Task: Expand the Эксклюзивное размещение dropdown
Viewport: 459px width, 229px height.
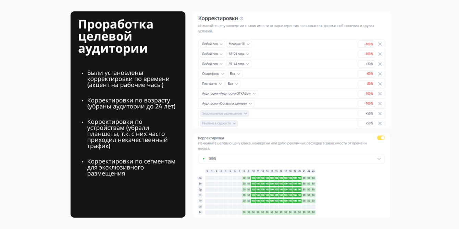Action: click(224, 113)
